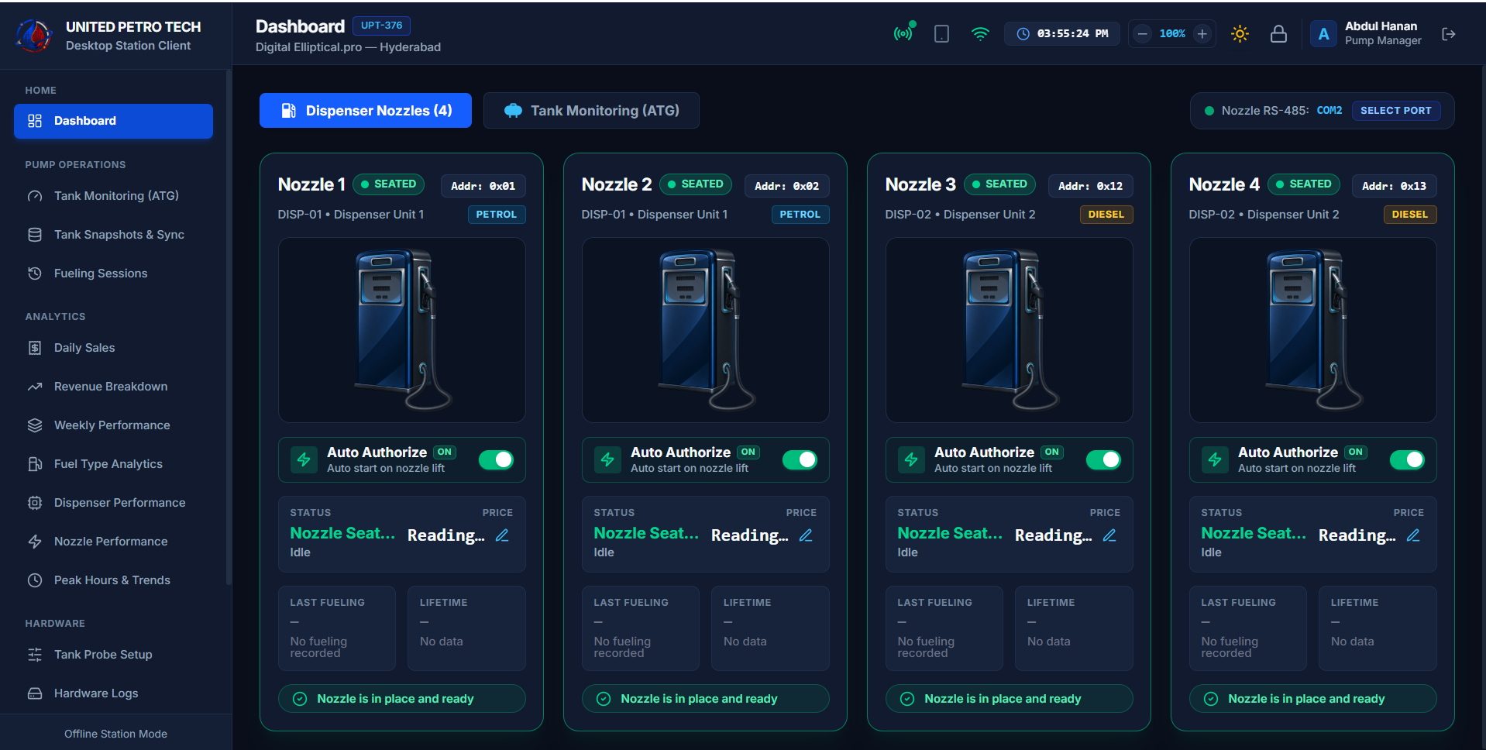The height and width of the screenshot is (750, 1486).
Task: Click the DIESEL tag on Nozzle 3
Action: (1106, 215)
